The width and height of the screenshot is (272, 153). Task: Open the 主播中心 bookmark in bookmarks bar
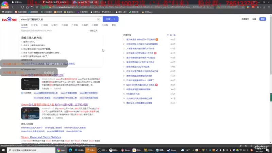pos(95,12)
